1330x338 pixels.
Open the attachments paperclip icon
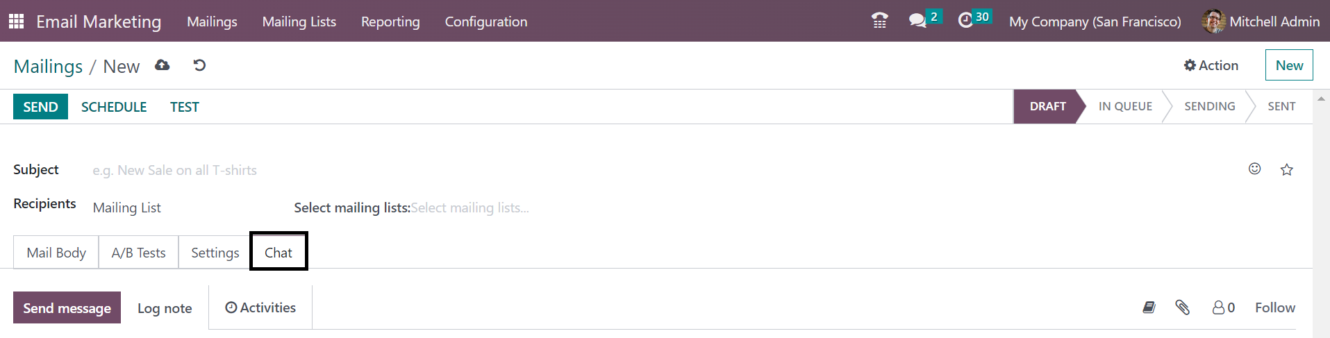[x=1182, y=307]
